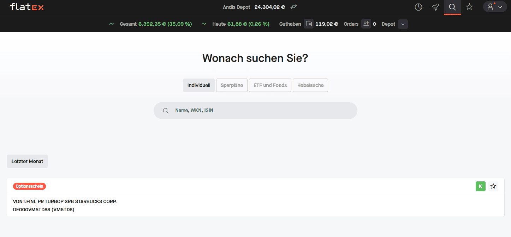Click the Guthaben wallet icon
Viewport: 511px width, 237px height.
pyautogui.click(x=309, y=24)
